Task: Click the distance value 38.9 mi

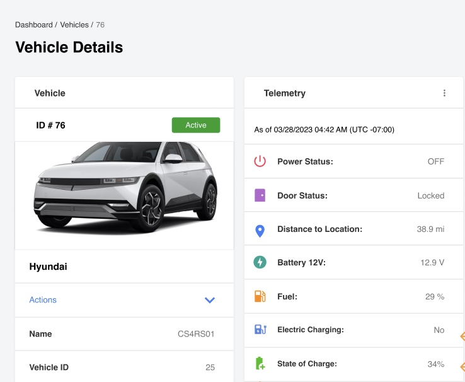Action: pos(430,229)
